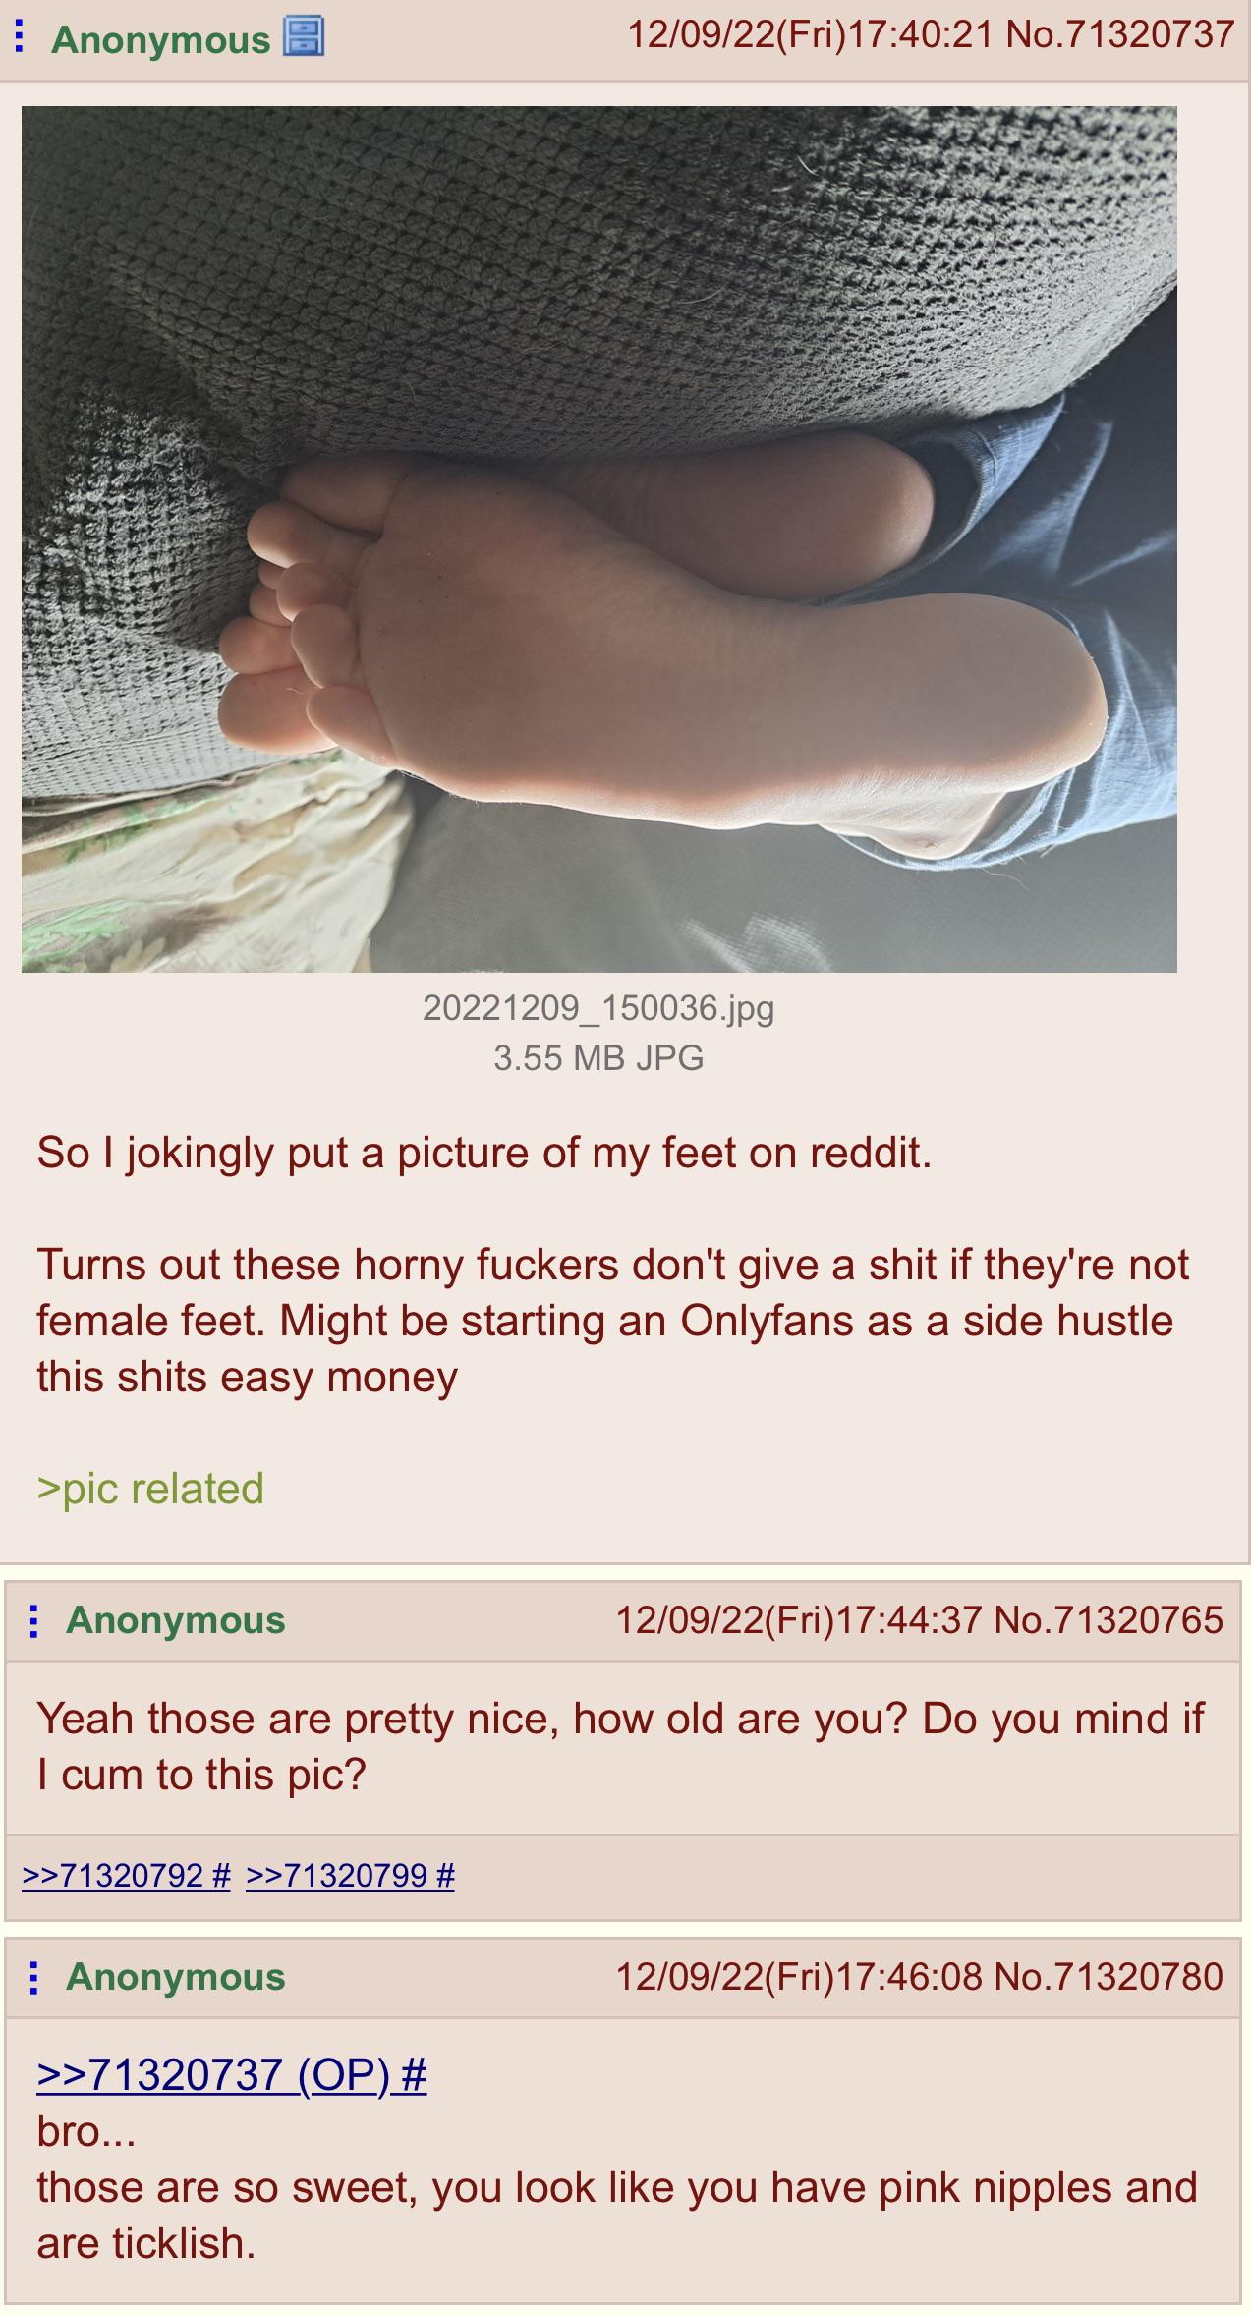Expand the attached image thumbnail
The image size is (1251, 2315).
pyautogui.click(x=598, y=539)
